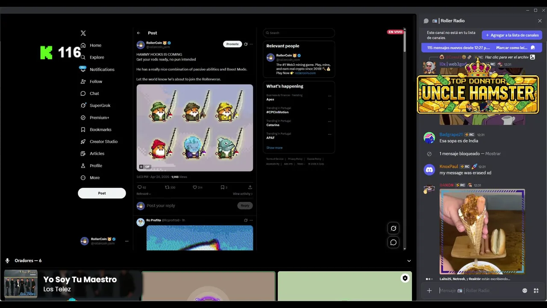Image resolution: width=547 pixels, height=308 pixels.
Task: Open the fishing hamsters GIF image
Action: click(x=195, y=127)
